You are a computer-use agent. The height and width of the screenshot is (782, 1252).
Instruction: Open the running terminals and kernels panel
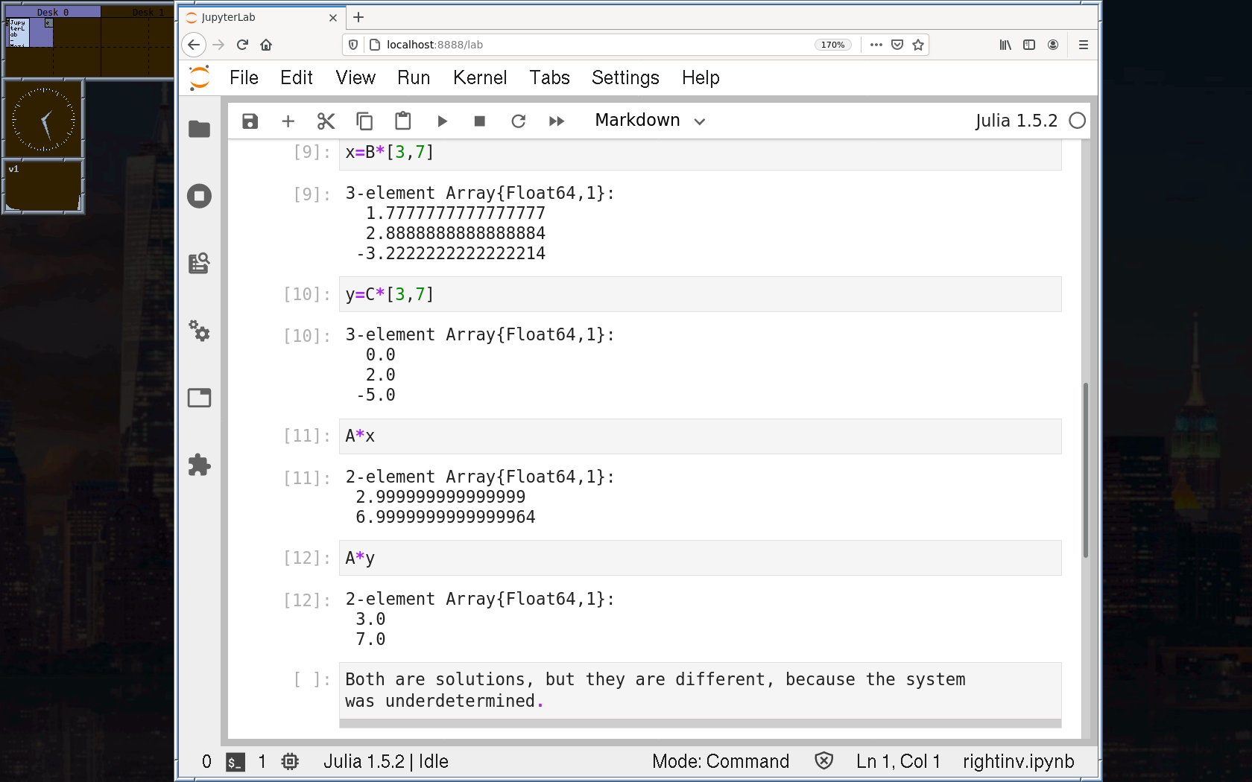(x=199, y=196)
